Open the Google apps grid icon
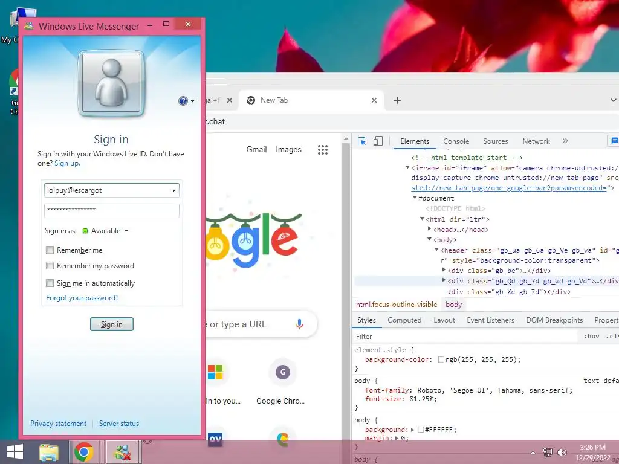This screenshot has width=619, height=464. click(x=323, y=150)
